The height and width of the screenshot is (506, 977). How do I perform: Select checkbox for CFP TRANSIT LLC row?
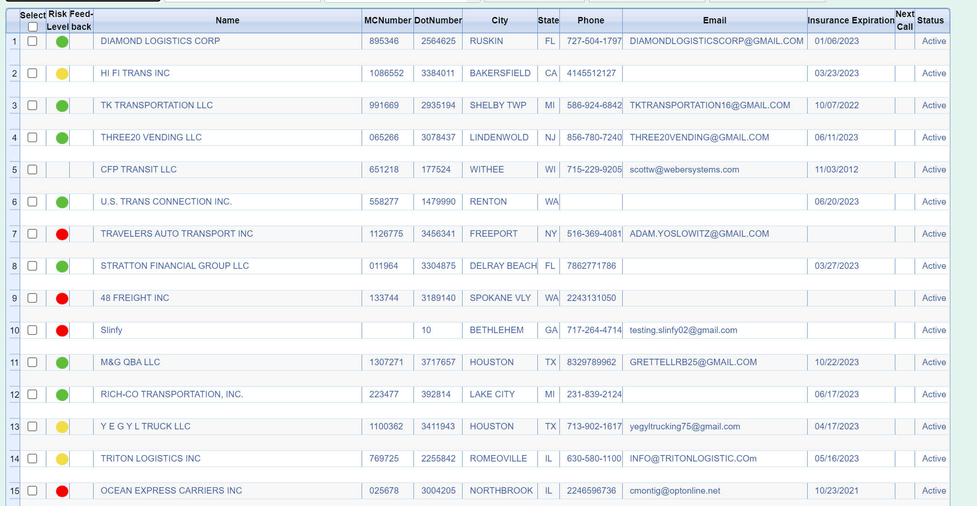[x=32, y=170]
